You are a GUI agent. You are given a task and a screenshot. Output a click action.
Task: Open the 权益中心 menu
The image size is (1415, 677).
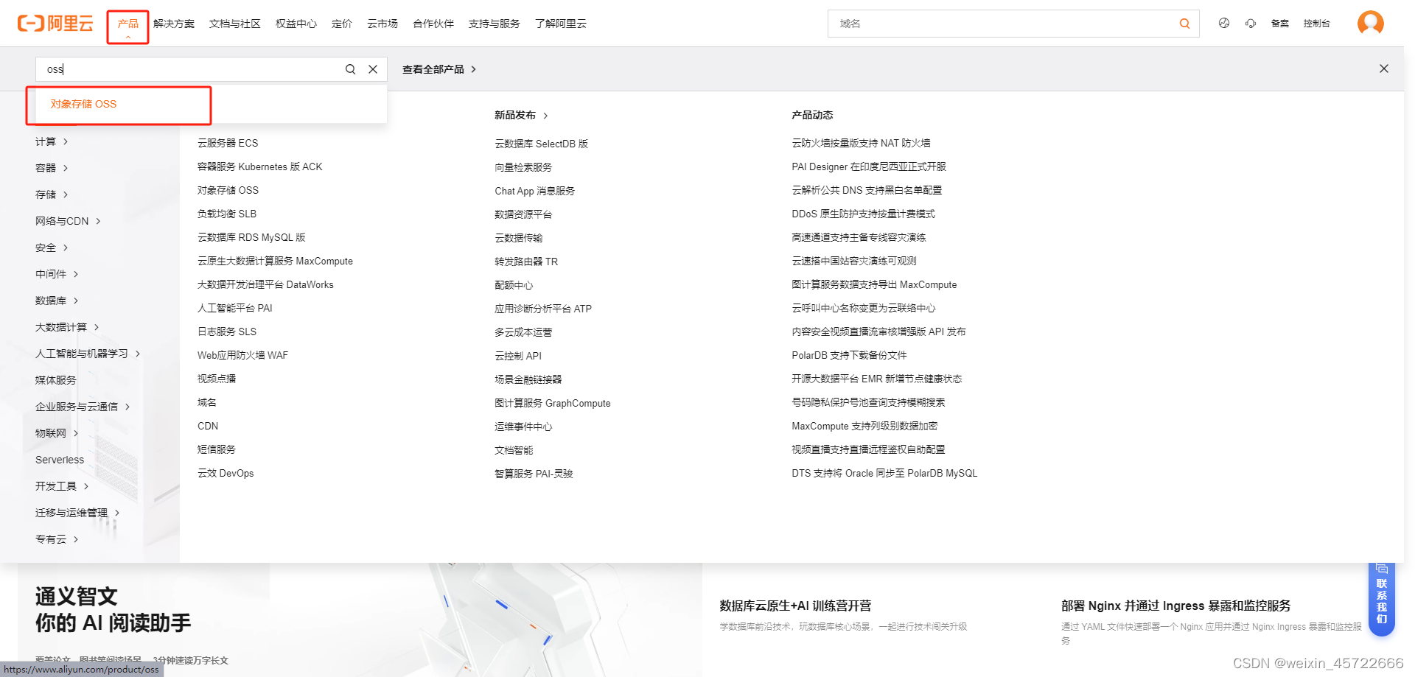pos(296,24)
